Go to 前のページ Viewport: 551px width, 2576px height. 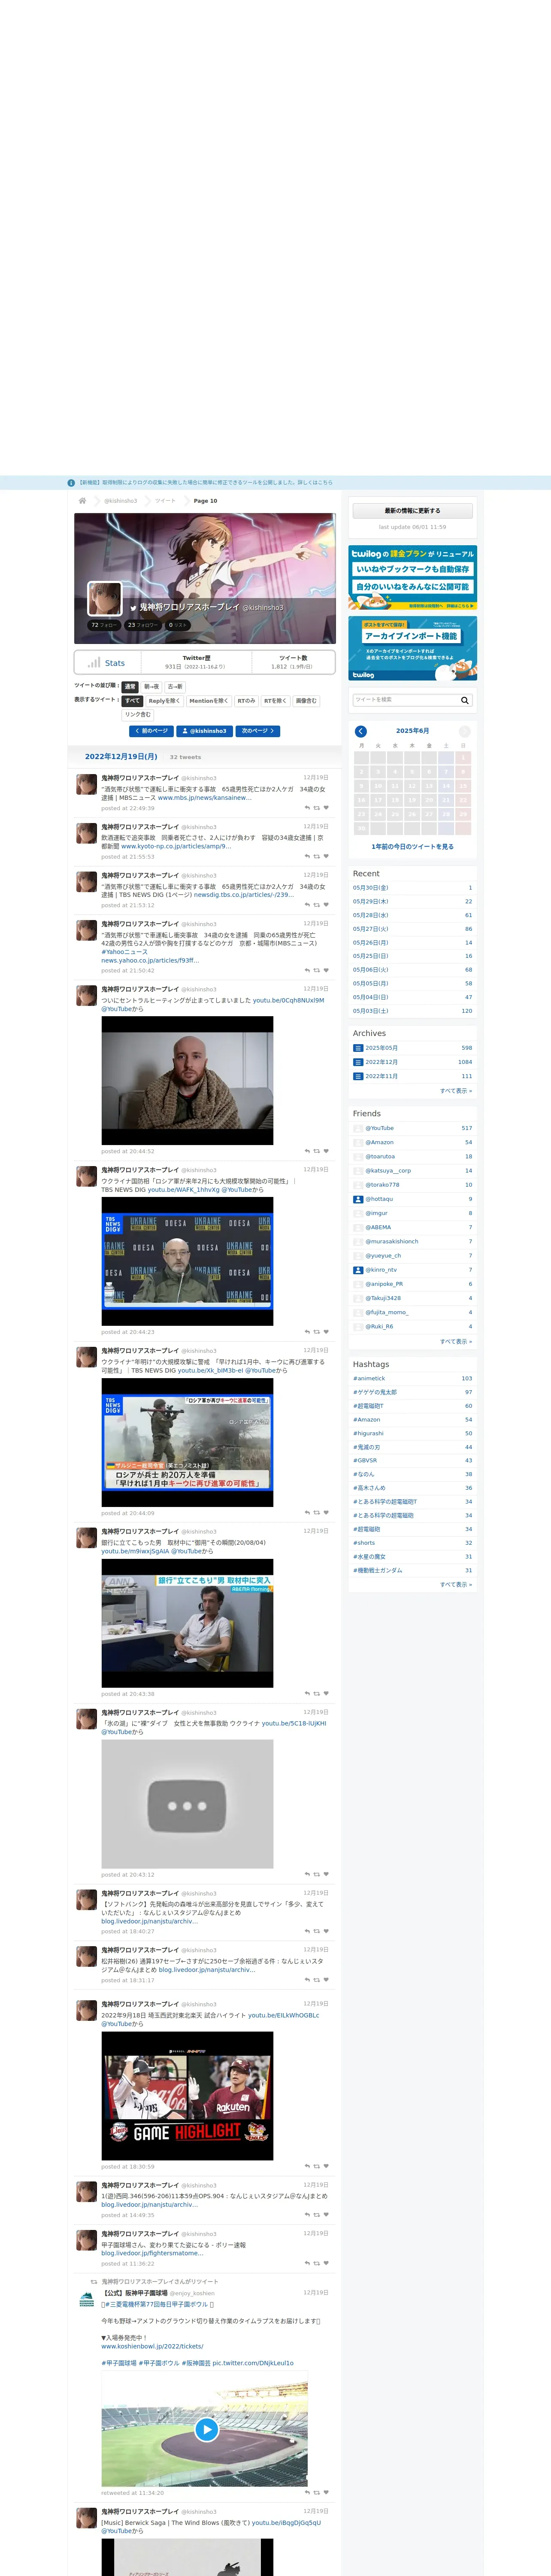[x=152, y=731]
